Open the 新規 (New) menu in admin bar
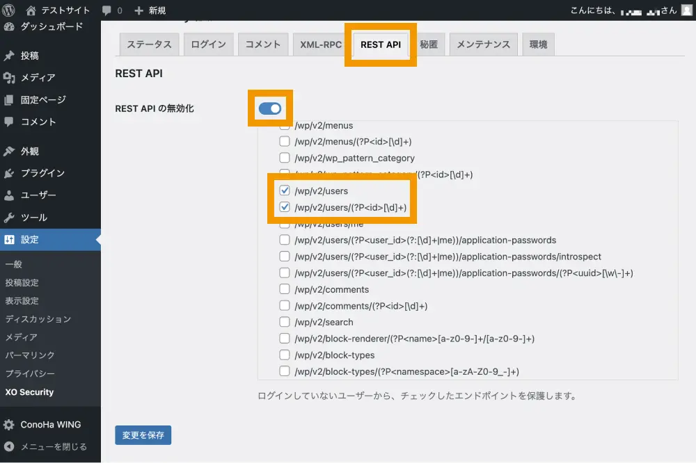 pos(150,10)
